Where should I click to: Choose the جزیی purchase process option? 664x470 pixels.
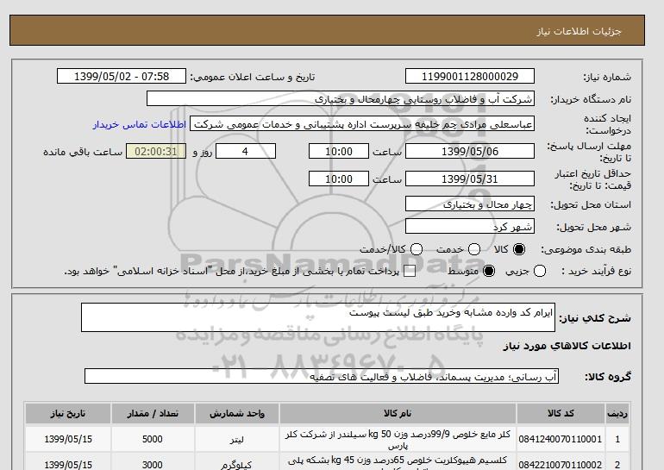point(540,271)
